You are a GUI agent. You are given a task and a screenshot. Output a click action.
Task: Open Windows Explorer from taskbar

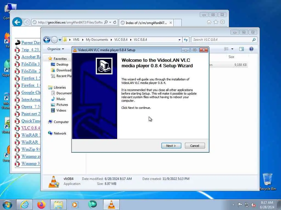pos(58,205)
